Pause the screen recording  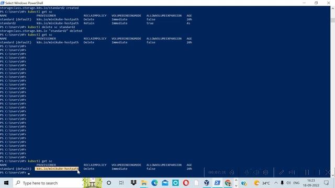pyautogui.click(x=307, y=172)
